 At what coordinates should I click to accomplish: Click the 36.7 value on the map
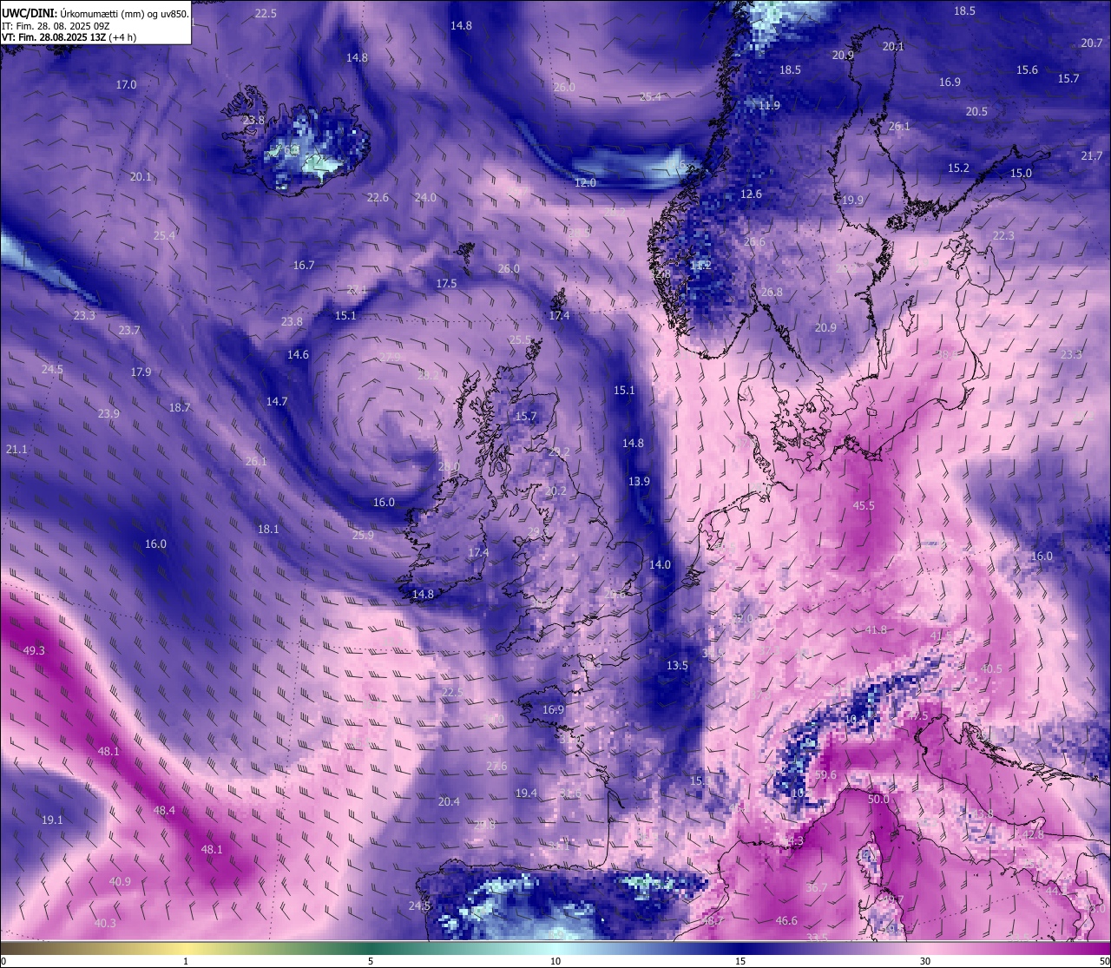pyautogui.click(x=816, y=887)
